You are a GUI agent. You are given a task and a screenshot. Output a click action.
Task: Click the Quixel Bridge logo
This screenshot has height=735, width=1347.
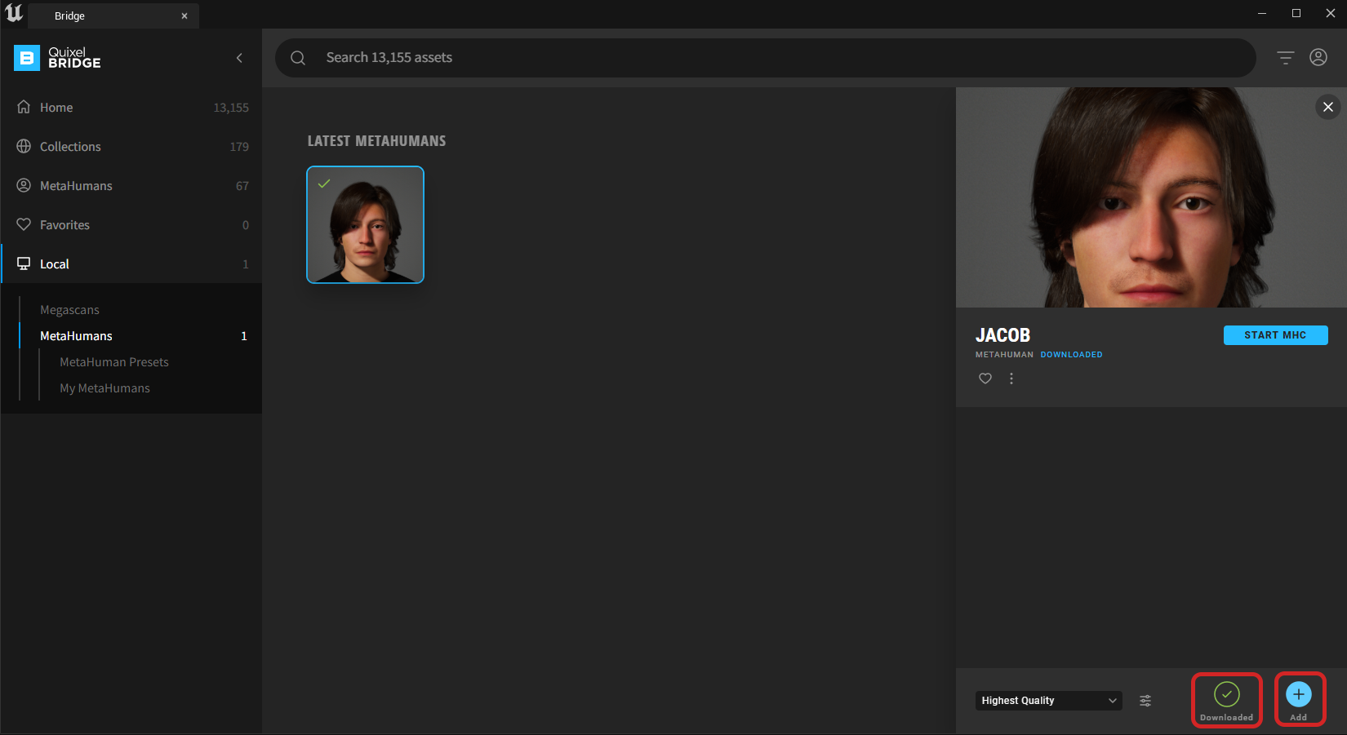pyautogui.click(x=58, y=58)
